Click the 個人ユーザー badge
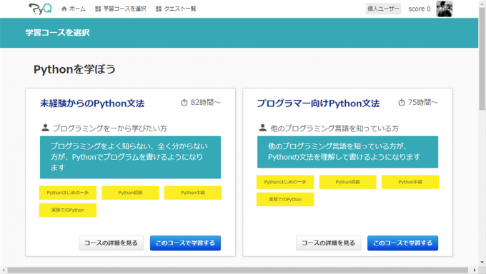This screenshot has height=274, width=486. (383, 9)
